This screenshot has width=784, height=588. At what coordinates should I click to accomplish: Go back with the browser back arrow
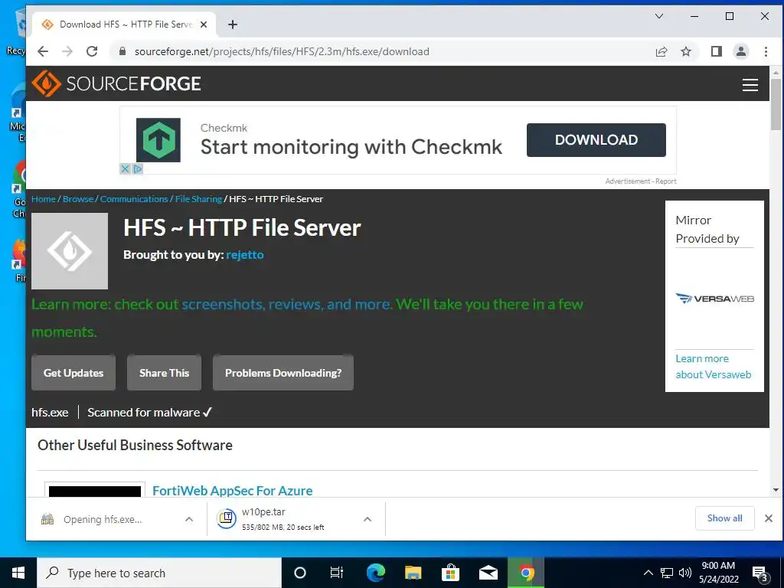coord(43,51)
